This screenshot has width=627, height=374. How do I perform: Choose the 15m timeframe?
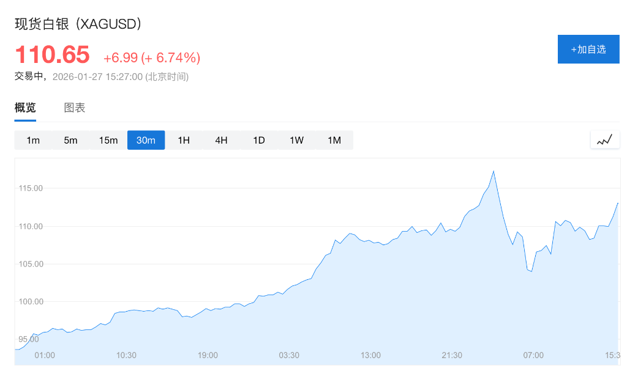tap(108, 140)
